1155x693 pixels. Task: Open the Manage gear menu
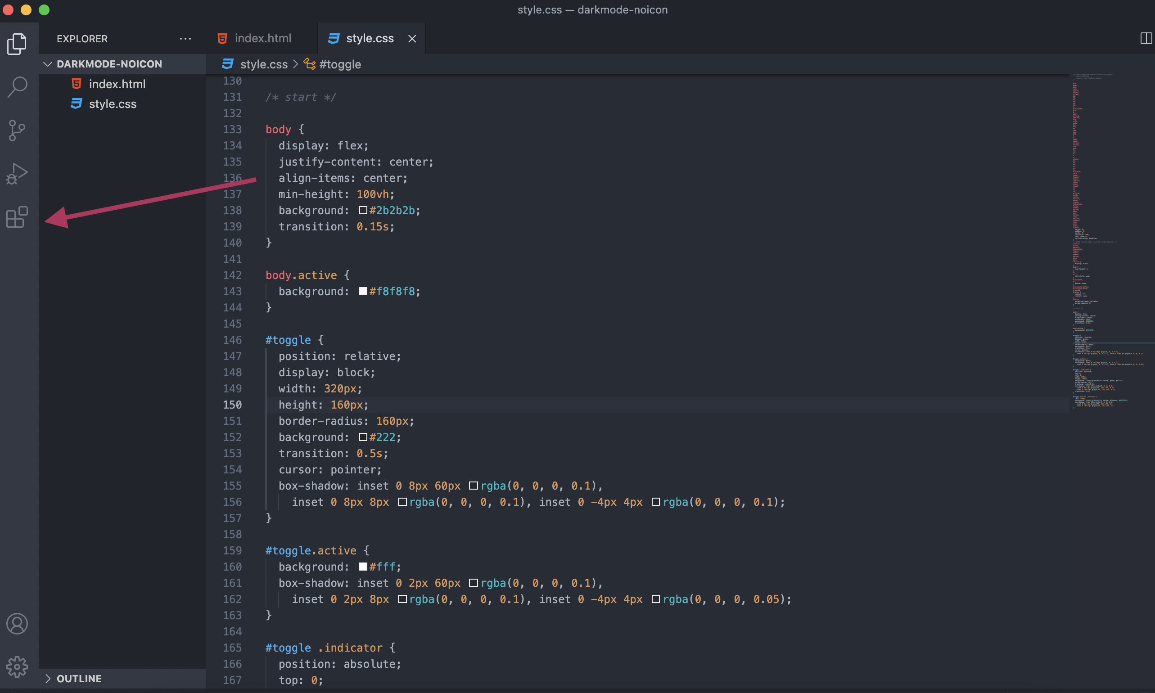click(17, 666)
